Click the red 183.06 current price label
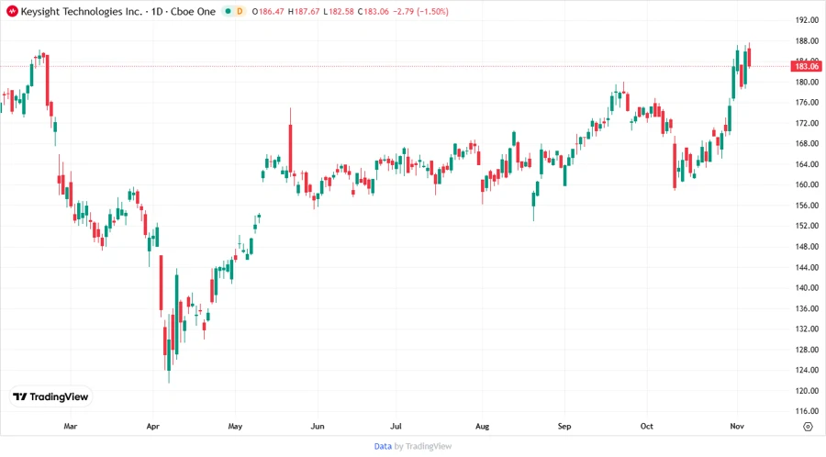The width and height of the screenshot is (826, 457). coord(807,66)
